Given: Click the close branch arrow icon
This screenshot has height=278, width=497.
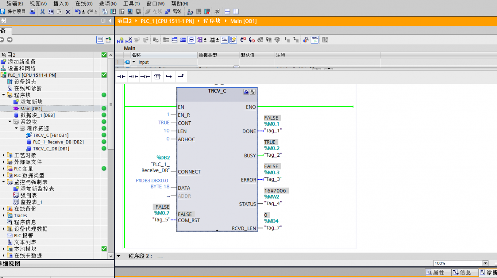Looking at the screenshot, I should [x=181, y=77].
